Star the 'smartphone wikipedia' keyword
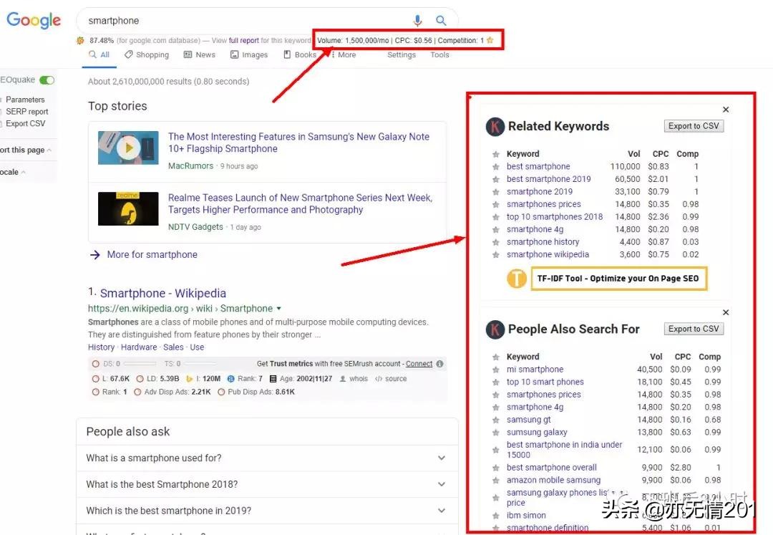Screen dimensions: 773x535 pos(496,255)
